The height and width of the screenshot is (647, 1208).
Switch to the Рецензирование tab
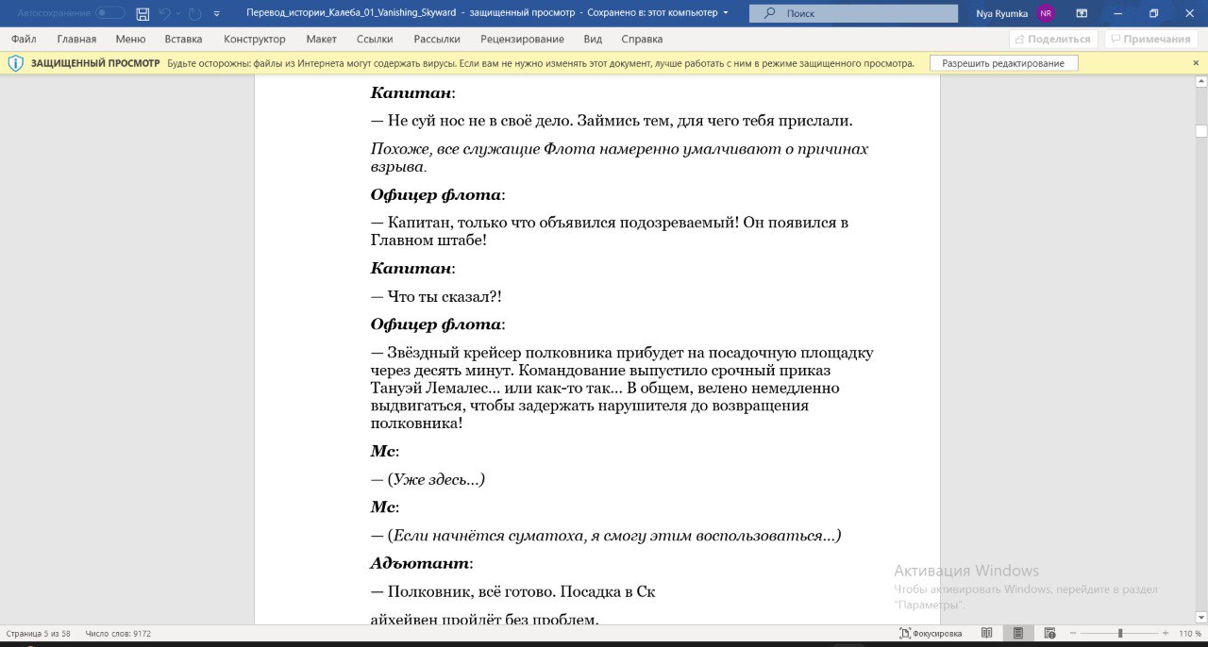pyautogui.click(x=522, y=39)
